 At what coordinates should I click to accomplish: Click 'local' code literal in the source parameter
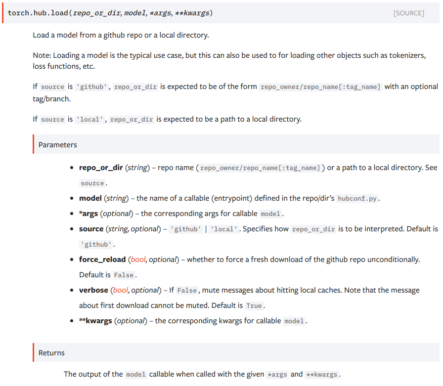[x=223, y=229]
